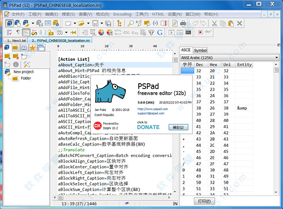Click the editor horizontal scrollbar thumb

[x=60, y=198]
